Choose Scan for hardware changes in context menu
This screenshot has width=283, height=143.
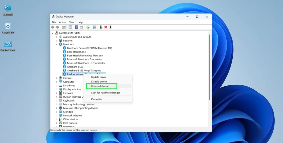click(108, 93)
